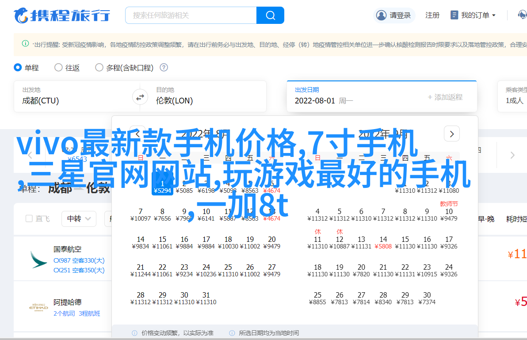Click the 请登录 login button
The width and height of the screenshot is (527, 340).
tap(394, 15)
